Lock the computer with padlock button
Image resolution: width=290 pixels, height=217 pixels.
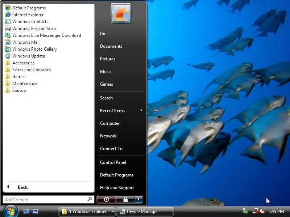(125, 199)
